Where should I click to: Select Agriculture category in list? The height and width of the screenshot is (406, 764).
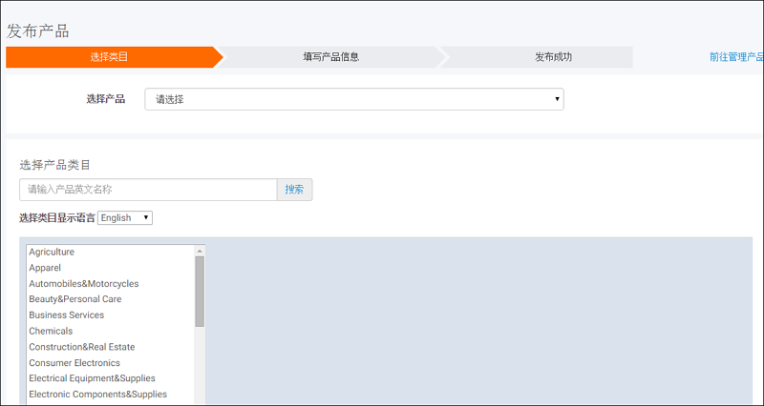tap(52, 252)
